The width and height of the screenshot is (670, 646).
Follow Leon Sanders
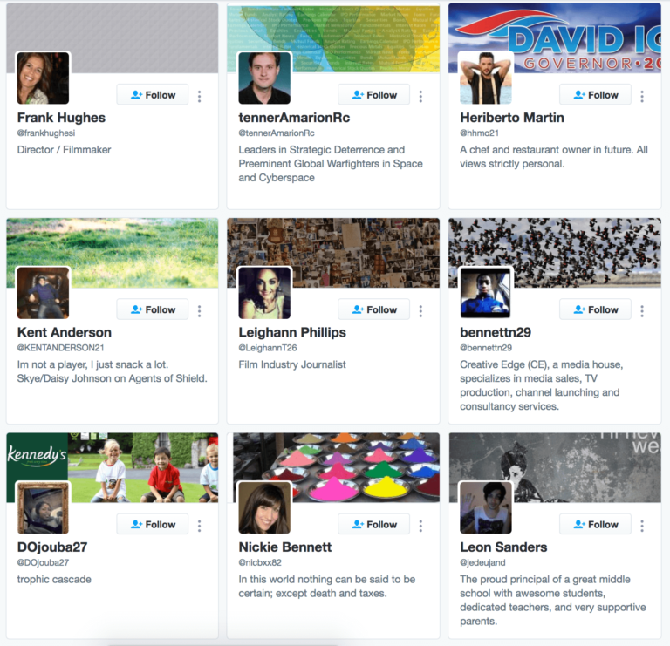tap(595, 524)
